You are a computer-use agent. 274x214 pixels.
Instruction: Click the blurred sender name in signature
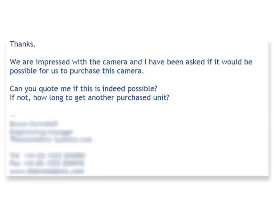click(34, 124)
